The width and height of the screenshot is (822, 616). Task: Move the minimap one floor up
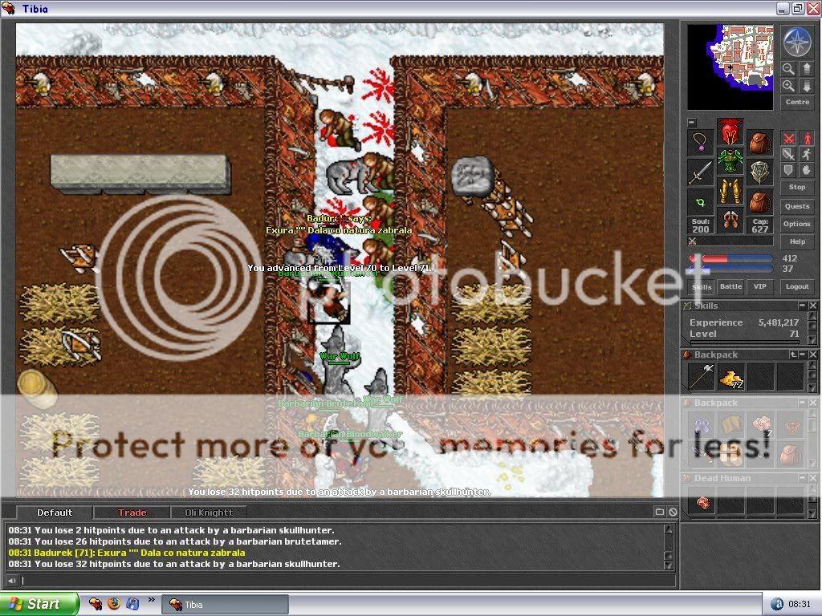pyautogui.click(x=806, y=69)
